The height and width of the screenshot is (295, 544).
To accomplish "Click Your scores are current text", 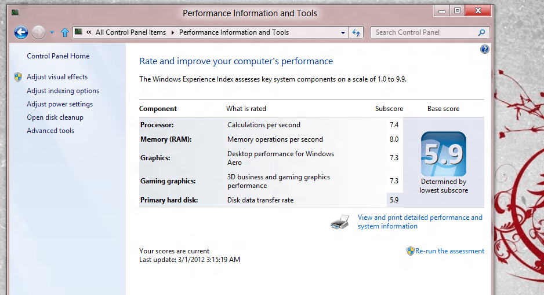I will pyautogui.click(x=174, y=251).
